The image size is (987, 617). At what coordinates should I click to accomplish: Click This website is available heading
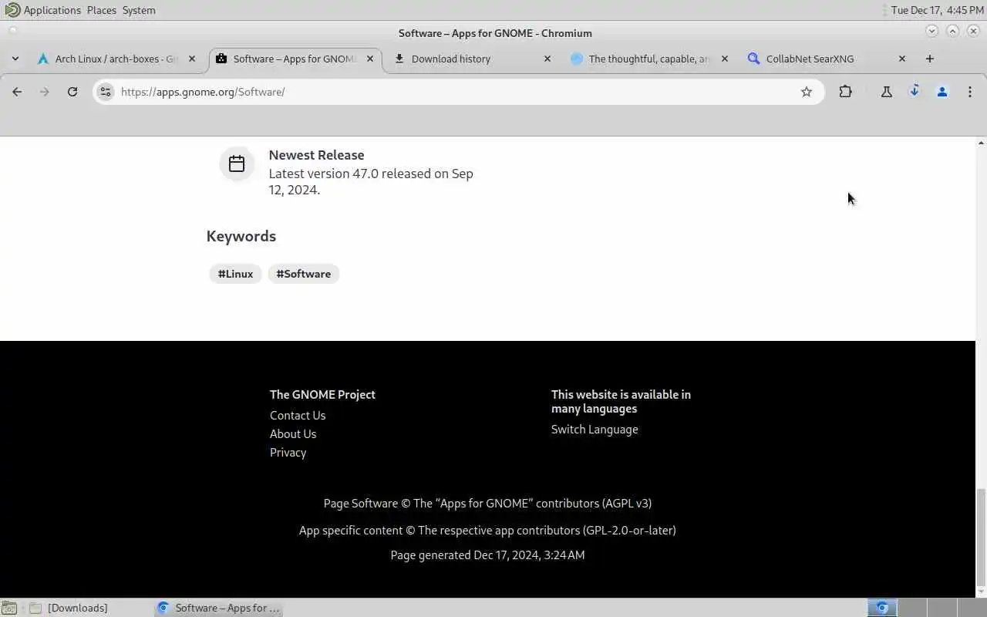click(x=621, y=401)
